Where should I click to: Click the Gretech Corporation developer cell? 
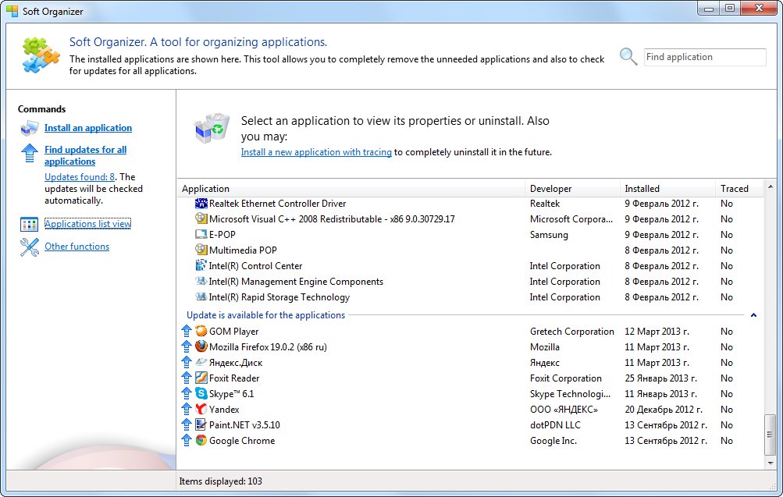(571, 332)
